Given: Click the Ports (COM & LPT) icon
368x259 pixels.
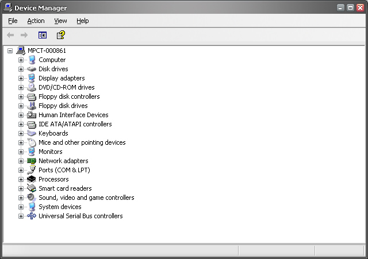Looking at the screenshot, I should coord(32,170).
